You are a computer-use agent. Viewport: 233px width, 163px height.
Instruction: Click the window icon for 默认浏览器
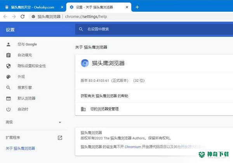coord(9,99)
